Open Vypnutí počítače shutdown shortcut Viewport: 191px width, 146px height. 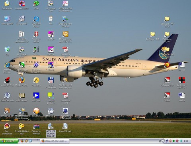(51, 95)
